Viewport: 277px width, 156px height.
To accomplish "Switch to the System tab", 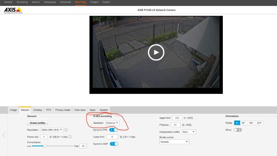I will coord(104,110).
